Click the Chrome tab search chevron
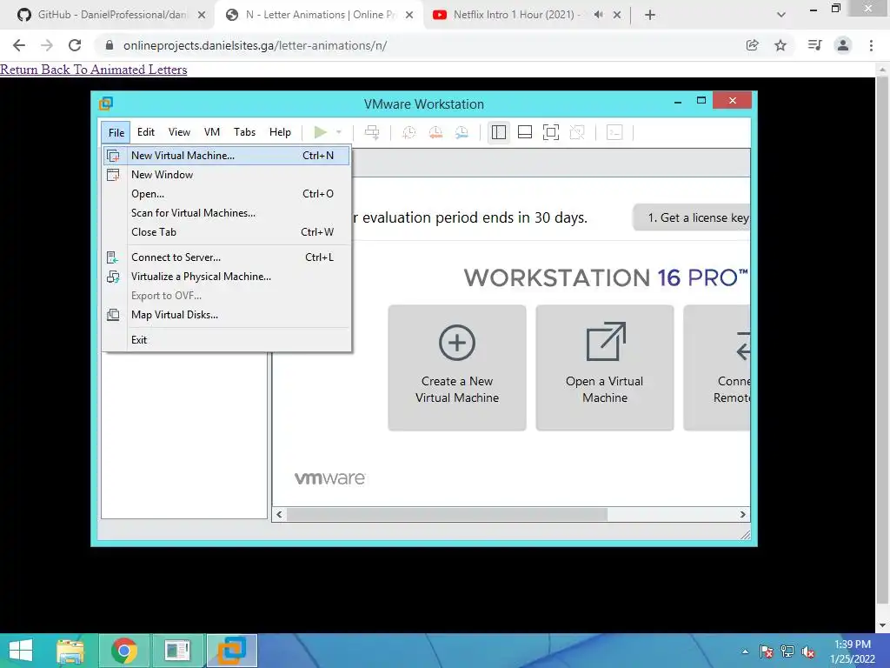This screenshot has width=890, height=668. pyautogui.click(x=781, y=15)
